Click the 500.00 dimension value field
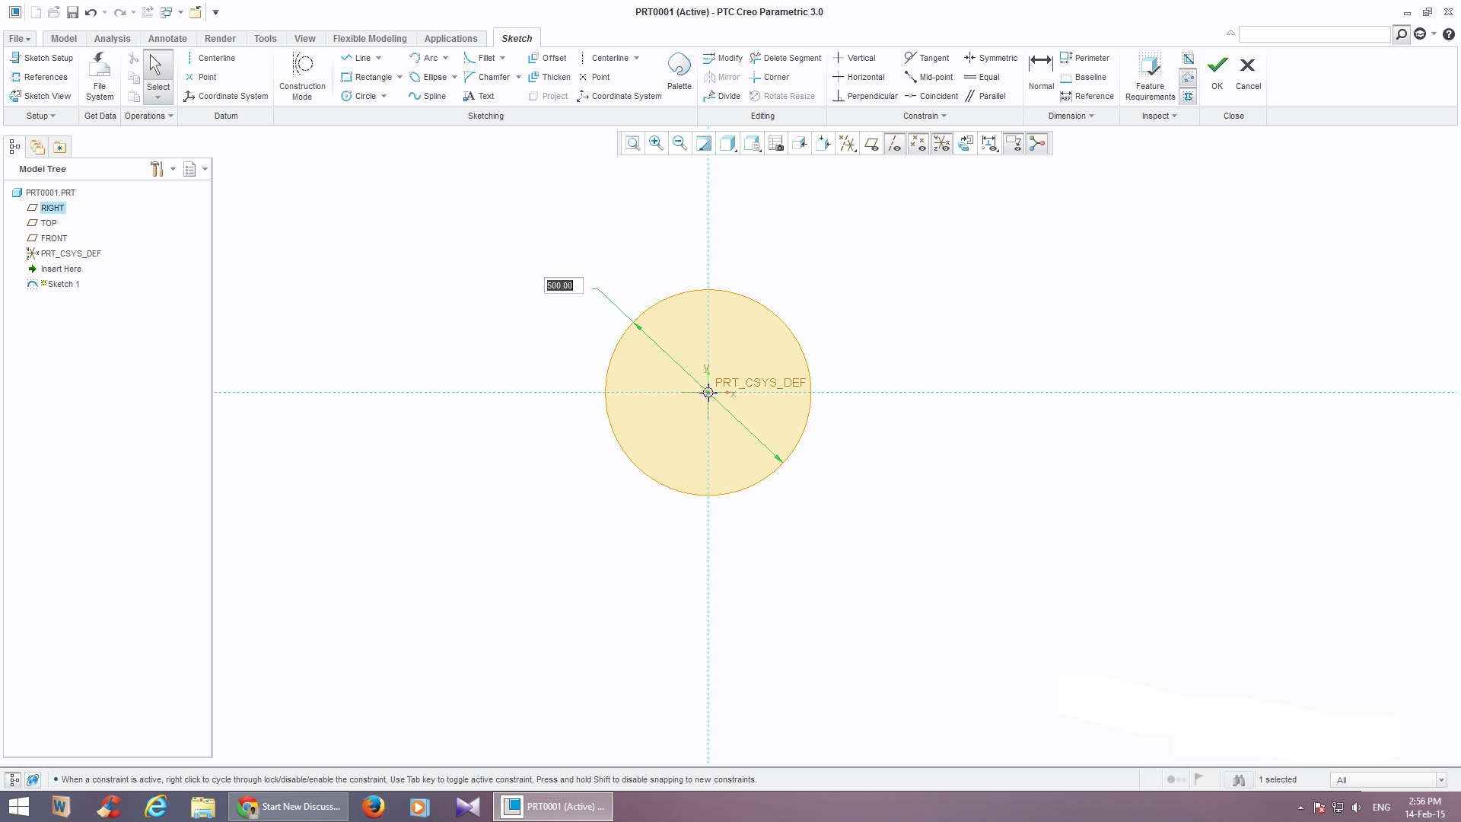1461x822 pixels. click(x=561, y=285)
